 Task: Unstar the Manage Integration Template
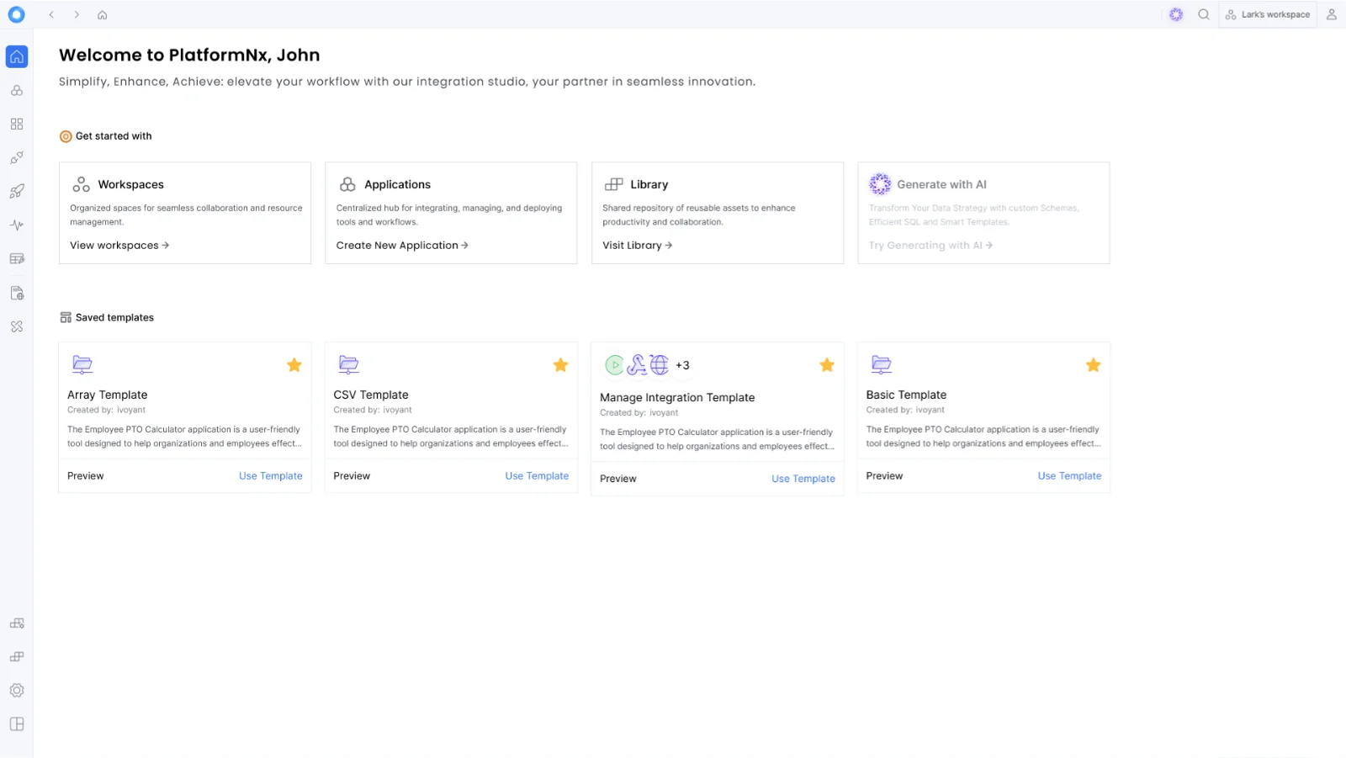point(827,365)
